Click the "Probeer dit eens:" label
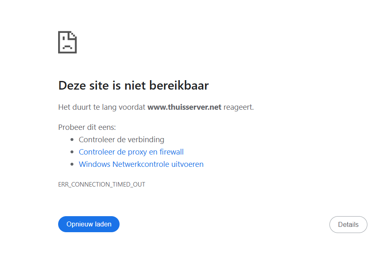 point(87,127)
